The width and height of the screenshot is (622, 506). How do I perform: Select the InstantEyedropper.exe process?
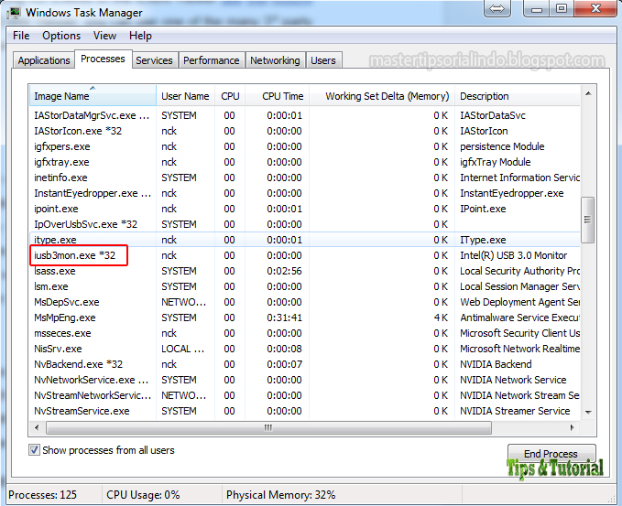[304, 193]
